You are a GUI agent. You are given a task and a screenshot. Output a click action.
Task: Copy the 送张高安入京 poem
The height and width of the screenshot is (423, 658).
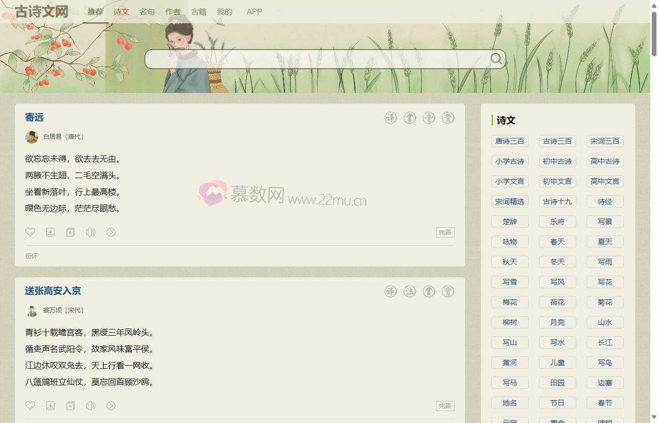click(70, 406)
